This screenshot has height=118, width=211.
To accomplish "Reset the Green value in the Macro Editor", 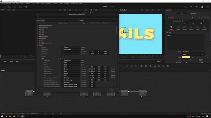I will click(x=113, y=69).
